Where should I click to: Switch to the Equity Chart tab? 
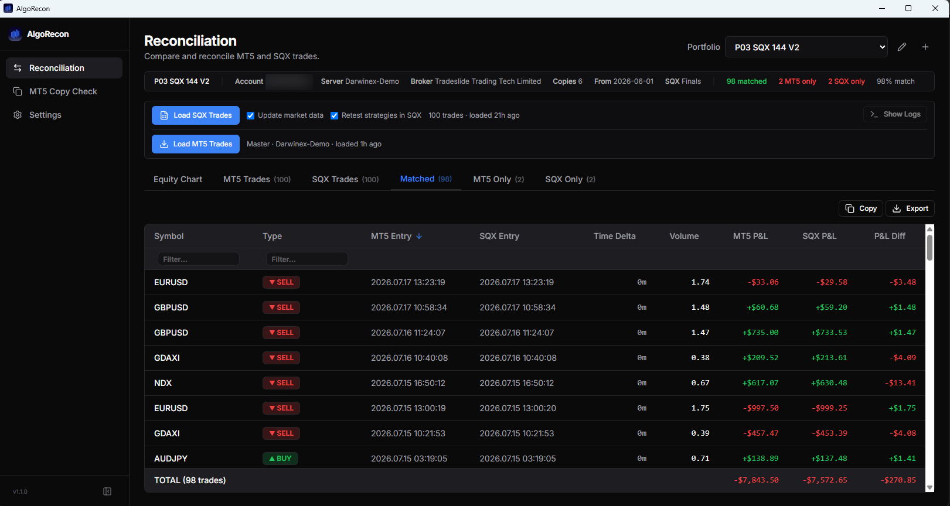[178, 179]
